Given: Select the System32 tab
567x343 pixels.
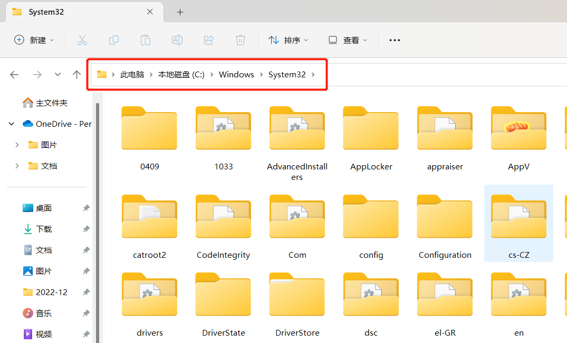Looking at the screenshot, I should click(85, 12).
